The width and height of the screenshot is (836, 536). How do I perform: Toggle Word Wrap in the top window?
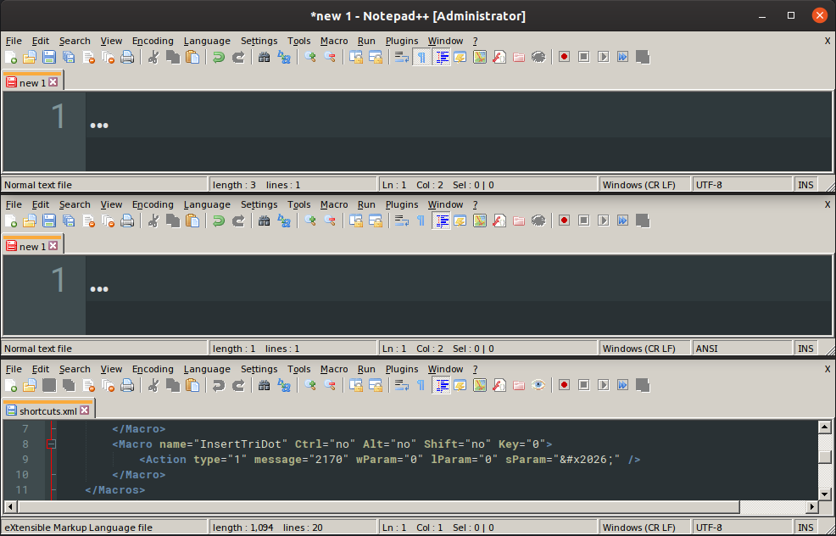pyautogui.click(x=402, y=57)
